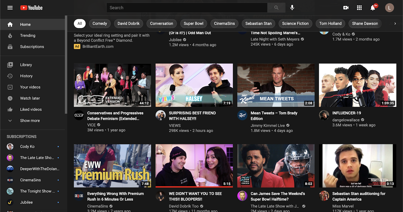Viewport: 403px width, 212px height.
Task: Select the Tom Holland filter chip
Action: pyautogui.click(x=330, y=24)
